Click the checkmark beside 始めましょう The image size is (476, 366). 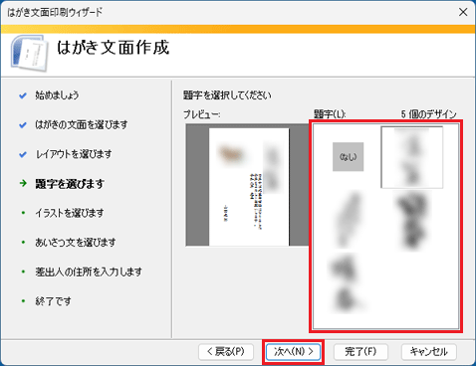tap(23, 95)
